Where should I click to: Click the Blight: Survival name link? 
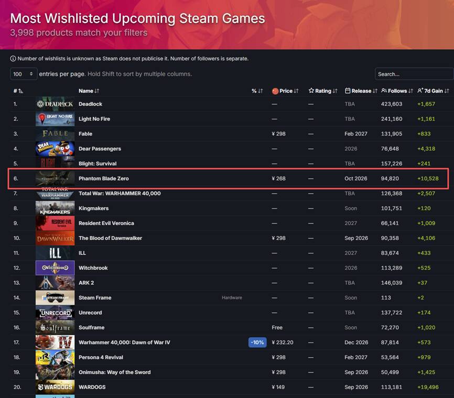tap(98, 163)
